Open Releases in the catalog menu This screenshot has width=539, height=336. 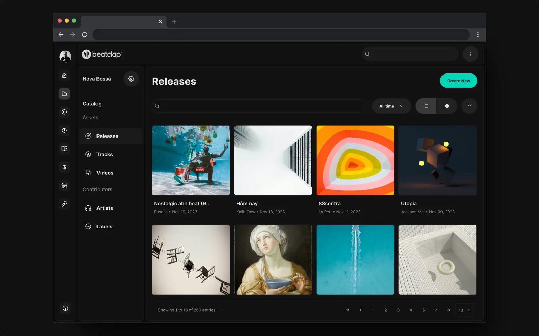click(111, 136)
